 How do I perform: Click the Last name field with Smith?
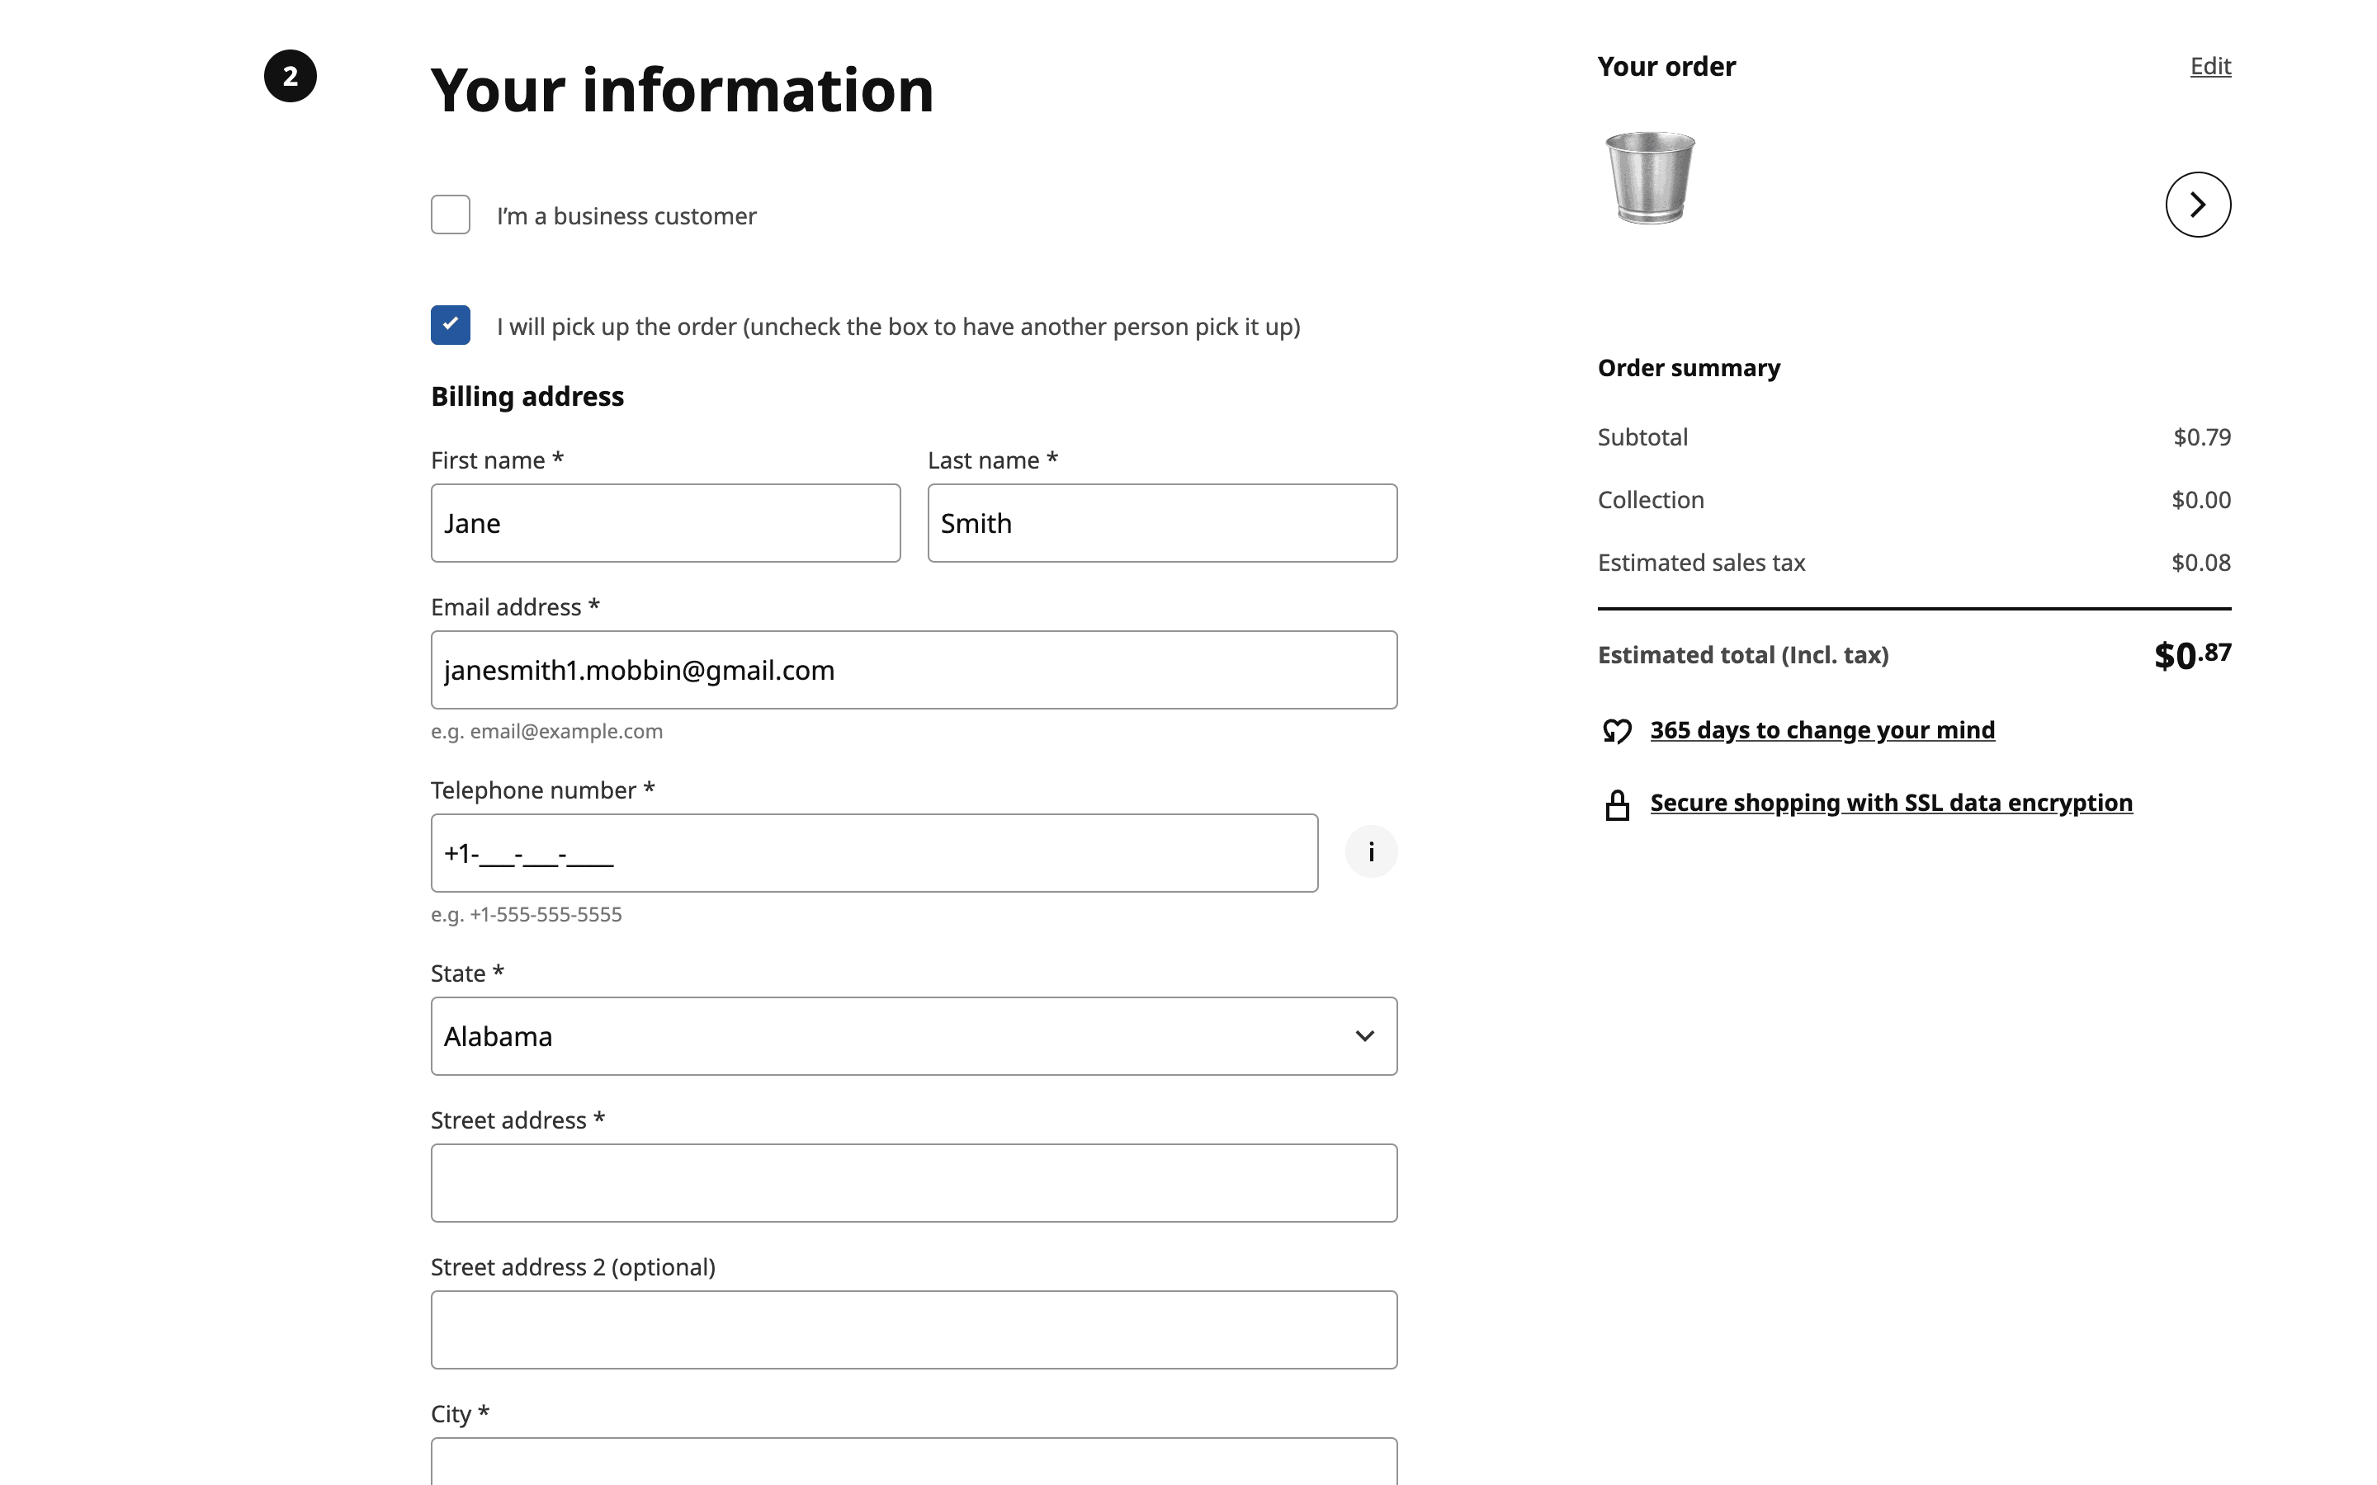[1162, 524]
